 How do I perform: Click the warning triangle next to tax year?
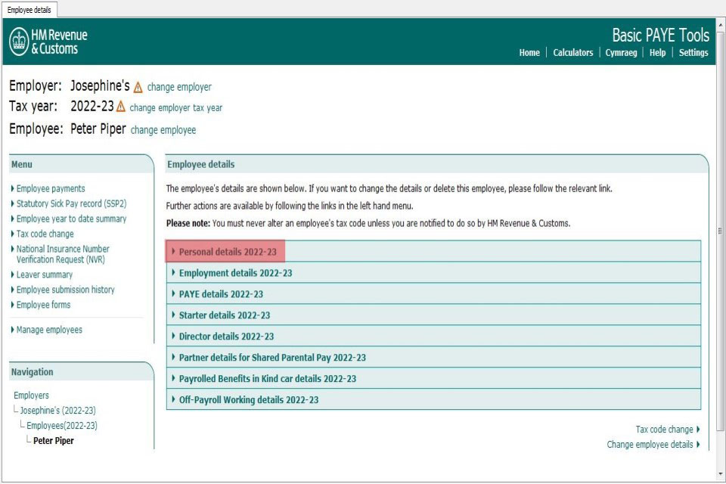tap(120, 107)
